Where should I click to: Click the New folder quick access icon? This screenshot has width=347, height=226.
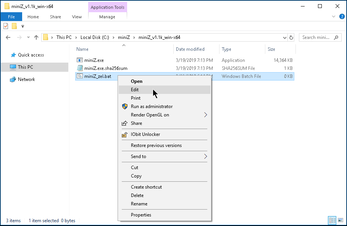click(x=15, y=26)
